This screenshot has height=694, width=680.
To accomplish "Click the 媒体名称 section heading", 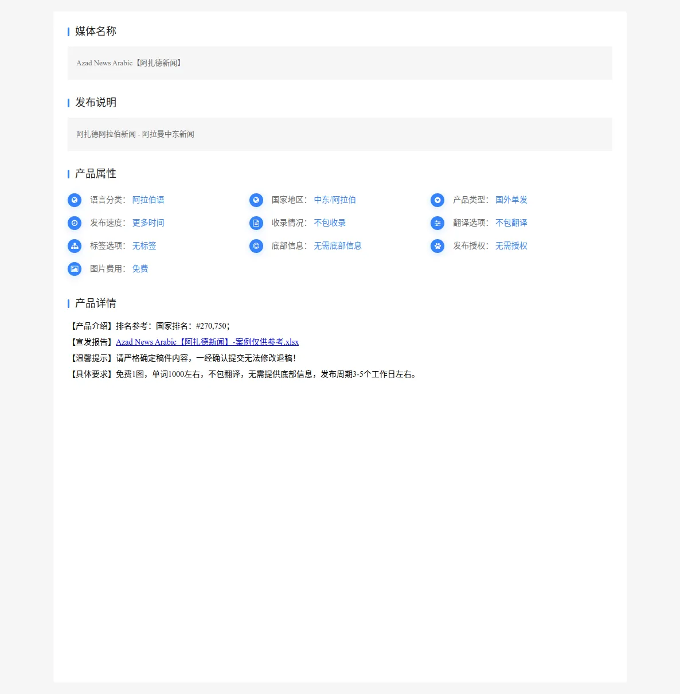I will tap(96, 31).
